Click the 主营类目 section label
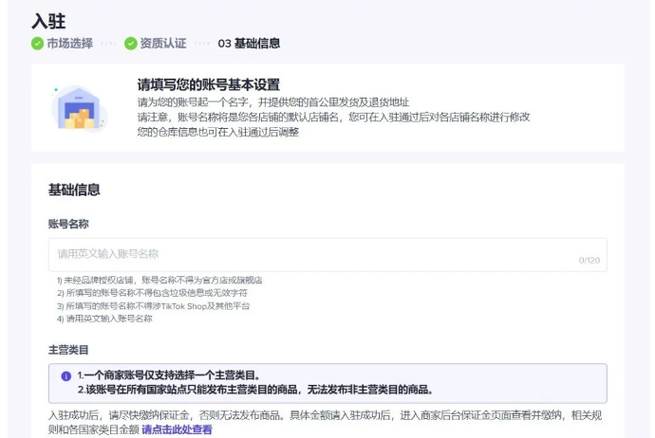This screenshot has width=655, height=438. [68, 350]
